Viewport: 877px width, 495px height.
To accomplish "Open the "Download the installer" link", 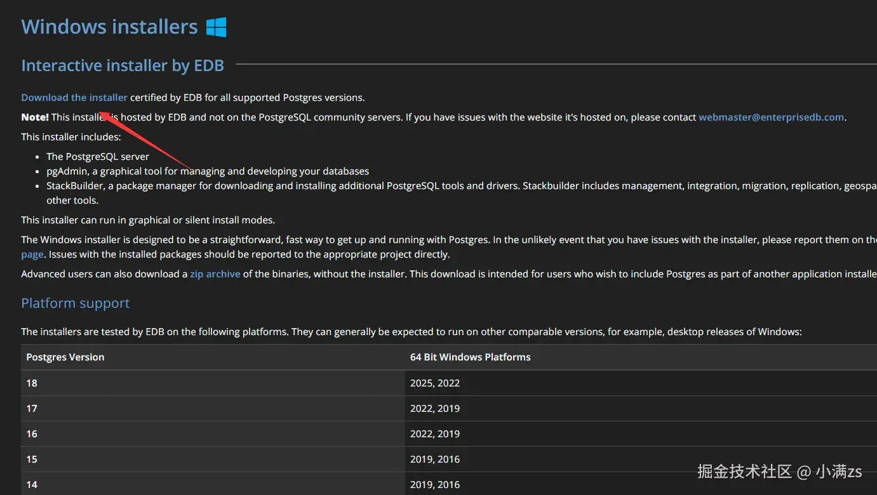I will 74,98.
